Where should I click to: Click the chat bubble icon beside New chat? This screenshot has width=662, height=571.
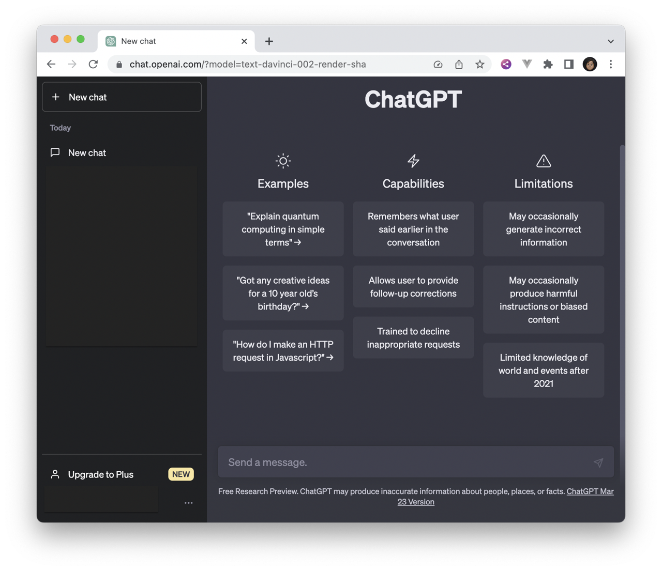coord(55,153)
